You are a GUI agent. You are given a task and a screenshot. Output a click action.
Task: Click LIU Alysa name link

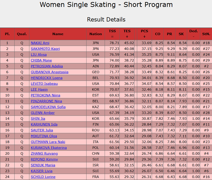[x=39, y=54]
